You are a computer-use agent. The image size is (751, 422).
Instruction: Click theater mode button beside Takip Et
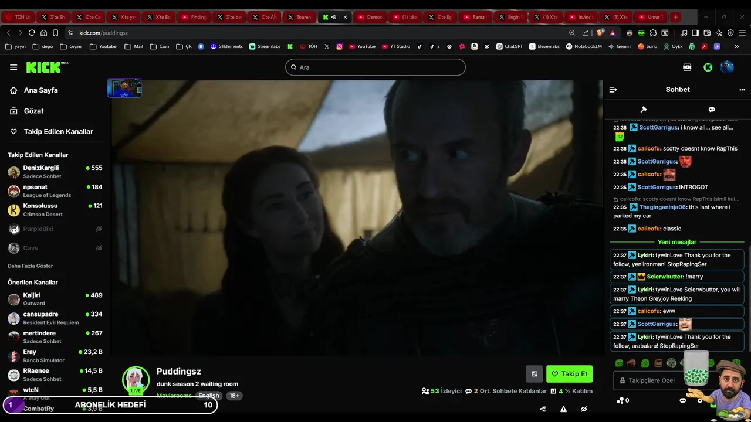pos(534,374)
